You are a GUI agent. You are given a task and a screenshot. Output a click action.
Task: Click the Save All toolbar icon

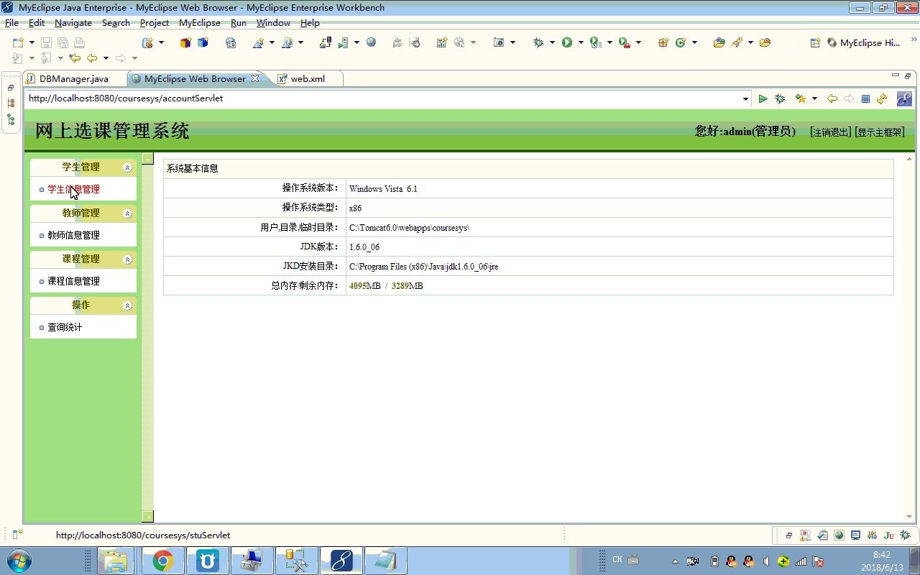[x=62, y=42]
